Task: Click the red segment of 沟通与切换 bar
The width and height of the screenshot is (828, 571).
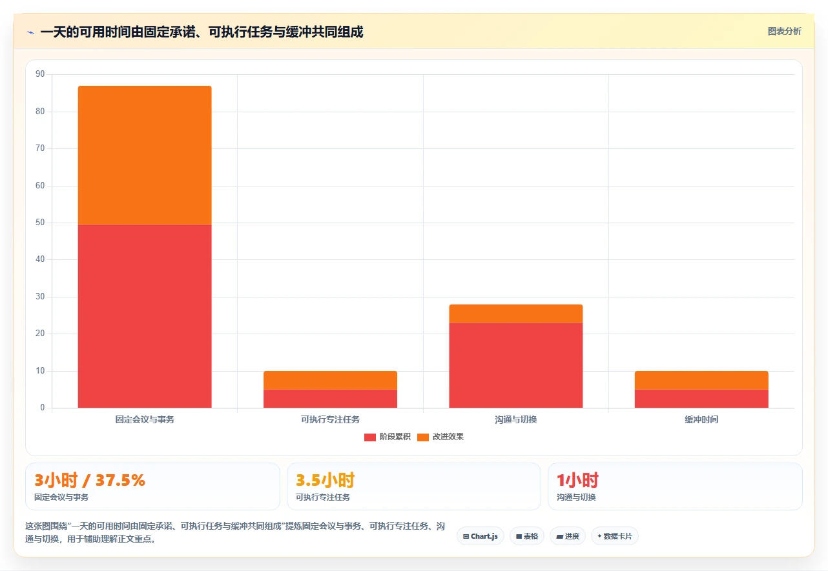Action: coord(516,365)
